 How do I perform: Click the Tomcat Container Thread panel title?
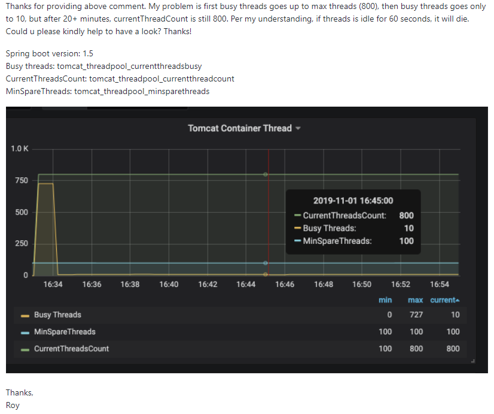pos(240,128)
